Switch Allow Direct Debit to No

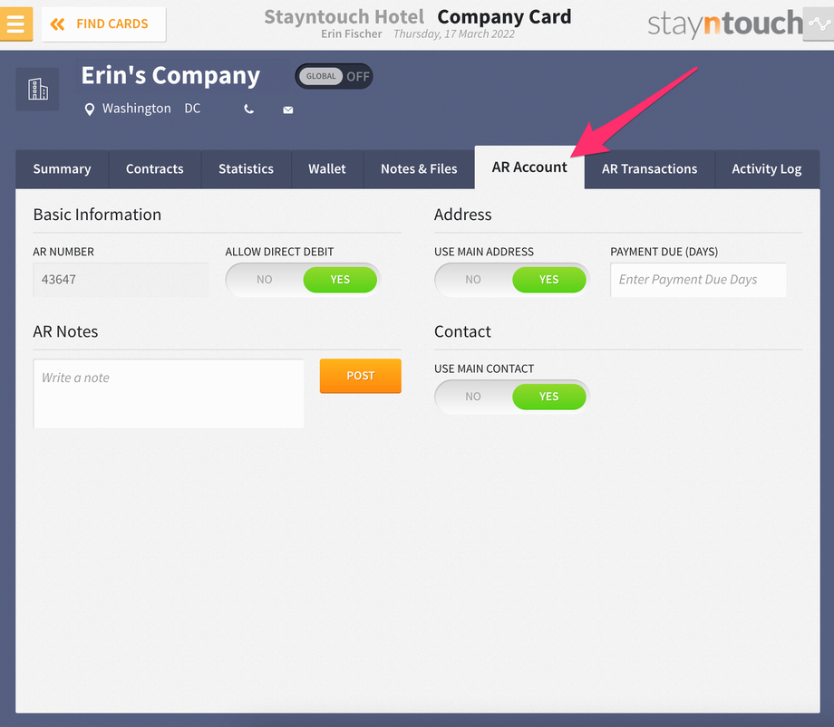pyautogui.click(x=265, y=280)
